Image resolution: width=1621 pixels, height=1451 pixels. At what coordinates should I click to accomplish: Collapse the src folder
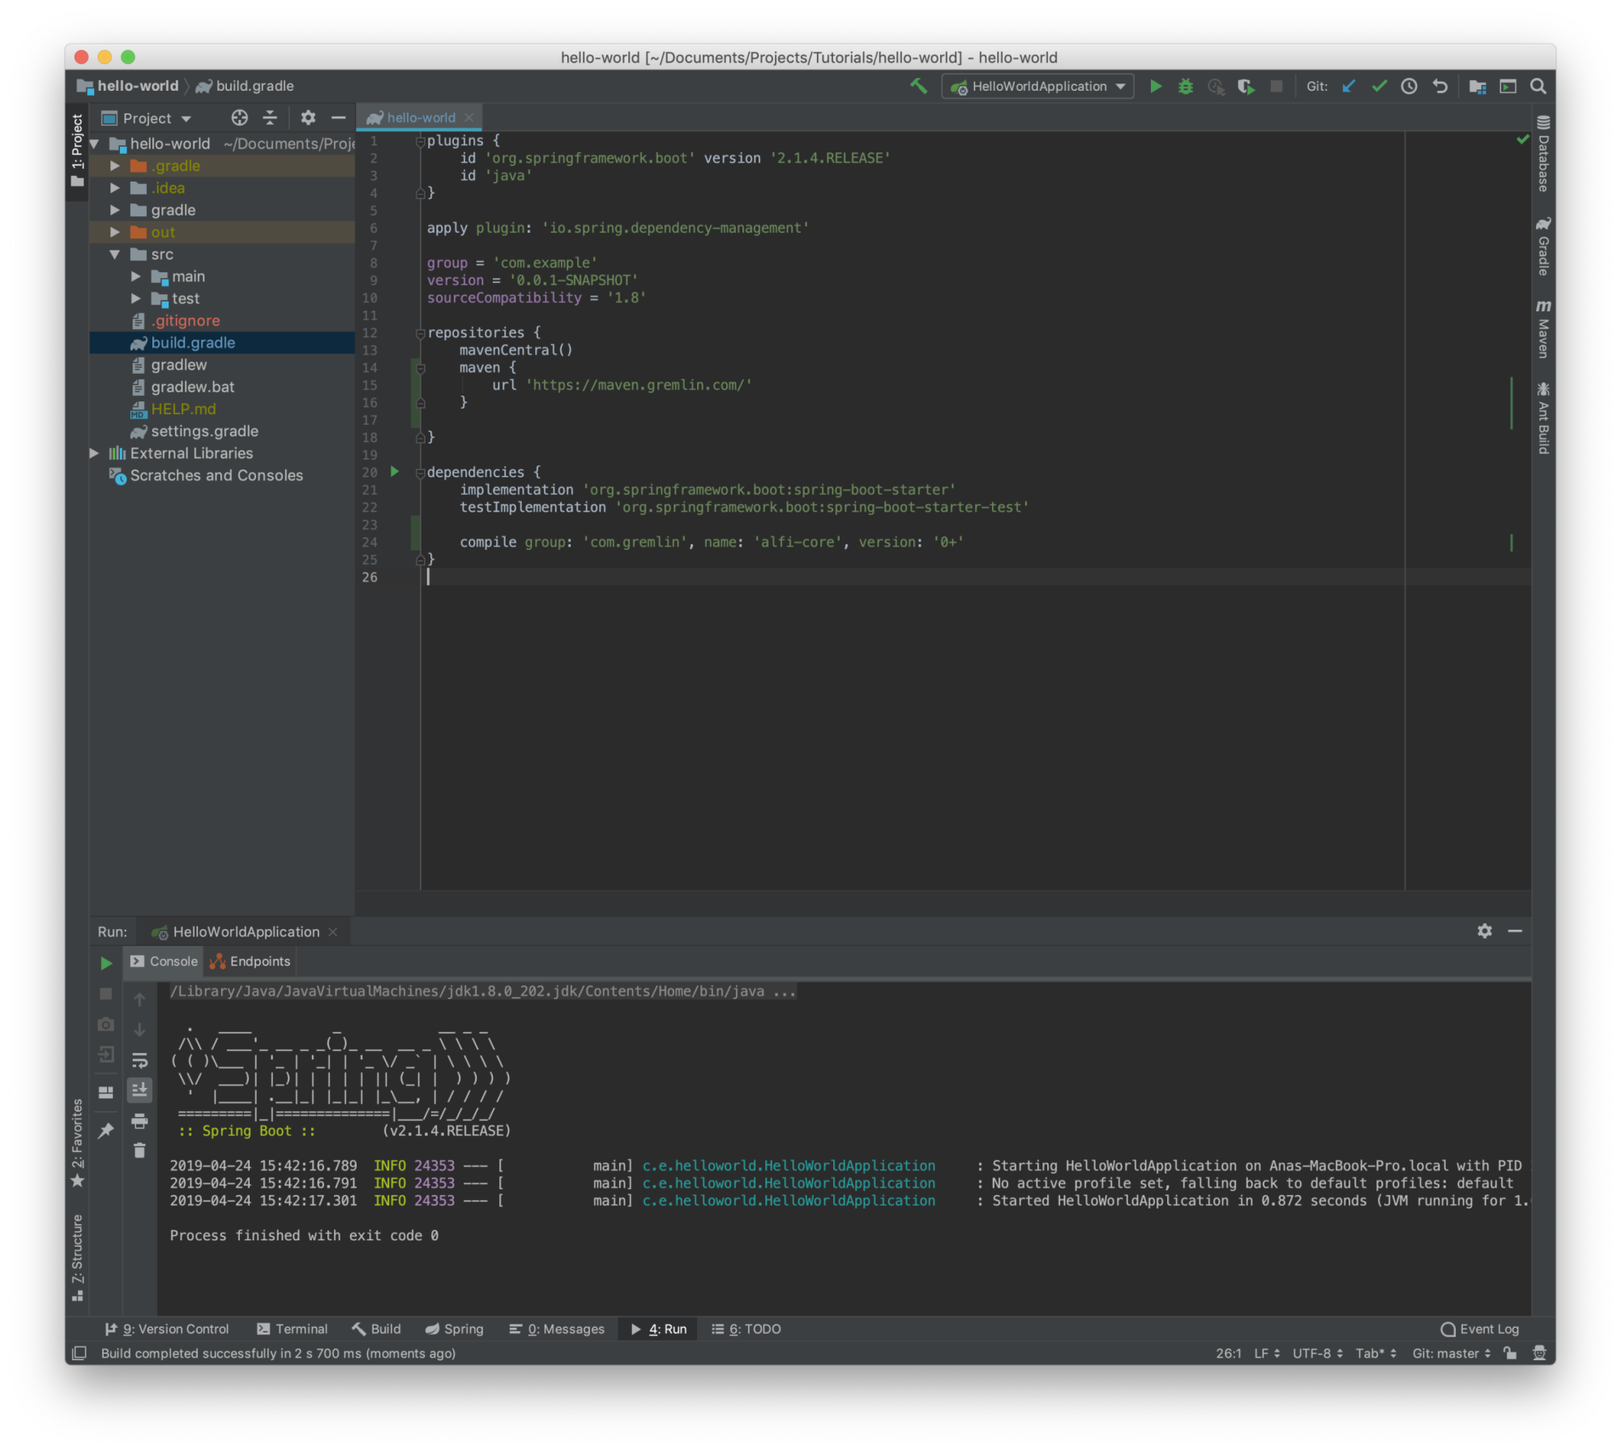[x=115, y=254]
